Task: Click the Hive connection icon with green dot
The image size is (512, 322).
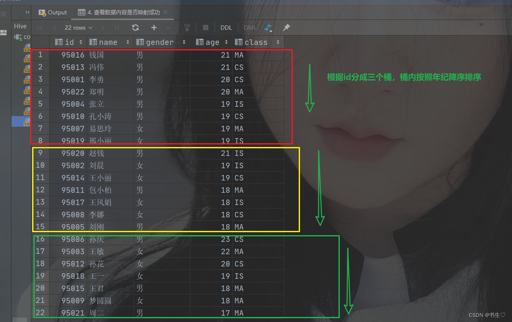Action: point(18,37)
